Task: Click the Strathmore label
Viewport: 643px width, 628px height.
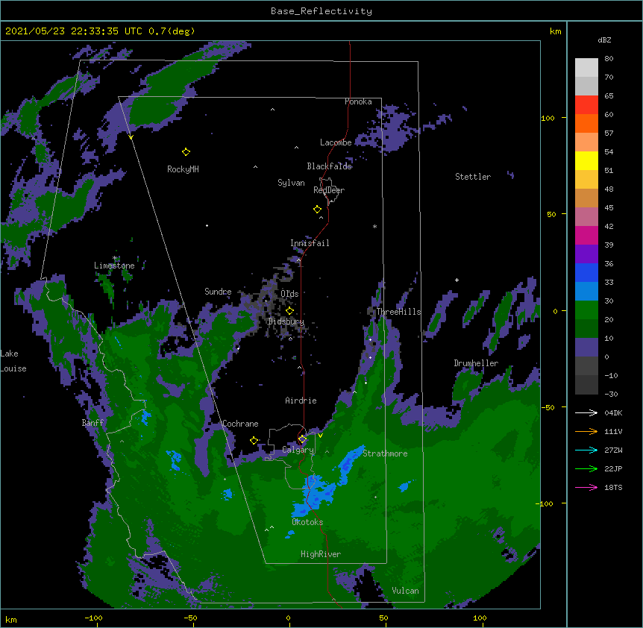Action: 385,453
